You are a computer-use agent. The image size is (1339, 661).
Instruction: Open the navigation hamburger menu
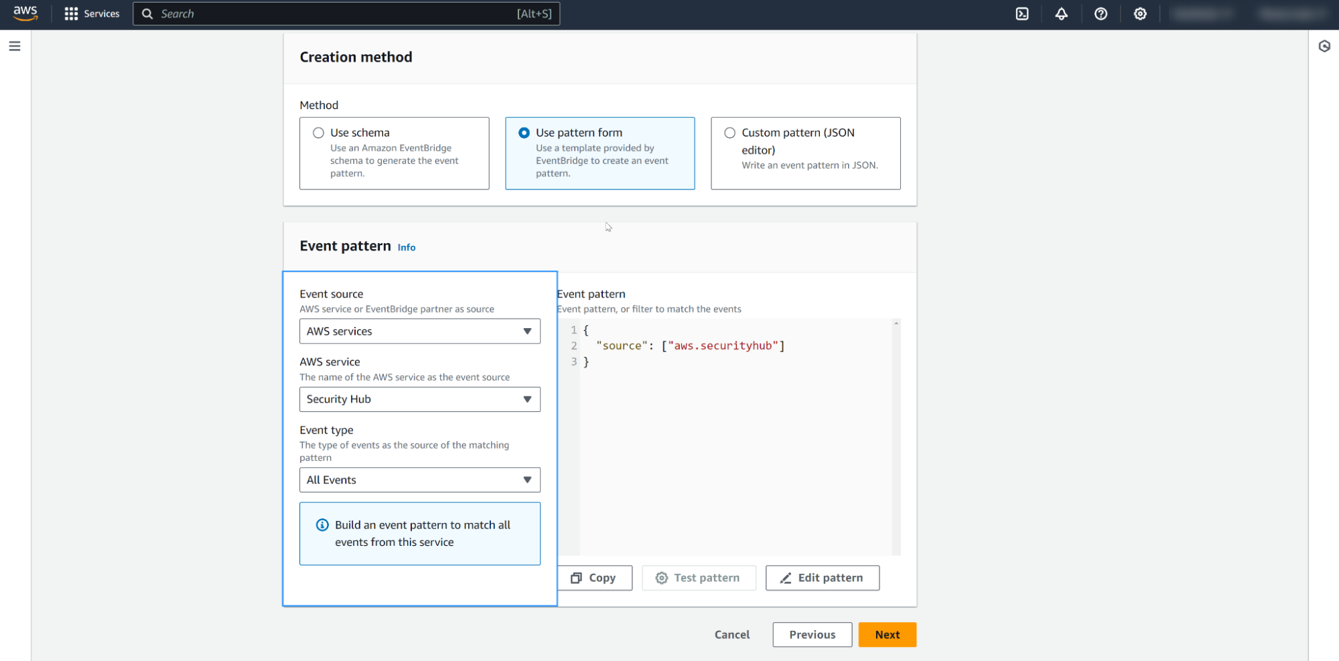[x=15, y=46]
